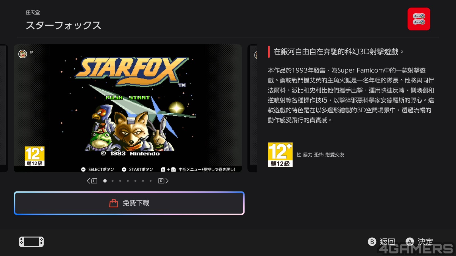Select the sixth screenshot page dot
Screen dimensions: 456x256
pyautogui.click(x=143, y=181)
